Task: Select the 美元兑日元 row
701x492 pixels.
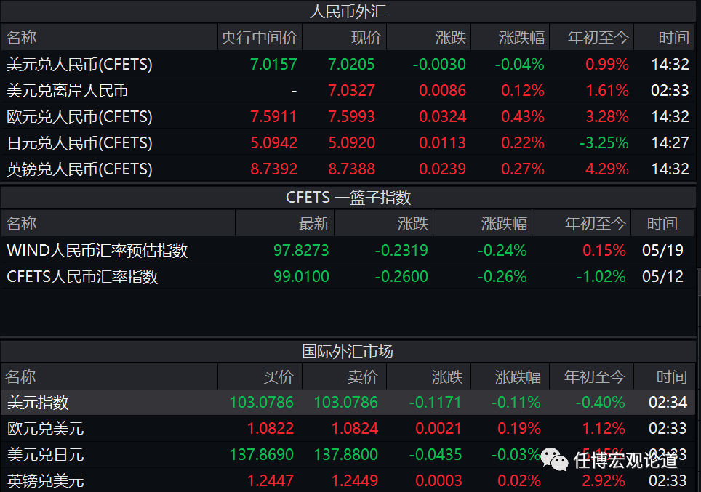Action: click(45, 455)
